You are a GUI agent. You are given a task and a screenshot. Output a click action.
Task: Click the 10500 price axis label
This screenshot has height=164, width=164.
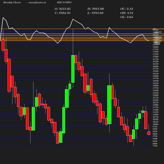coord(155,119)
